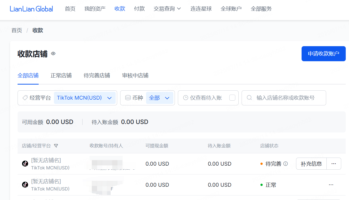Image resolution: width=349 pixels, height=200 pixels.
Task: Click the TikTok icon in the first row
Action: [25, 164]
